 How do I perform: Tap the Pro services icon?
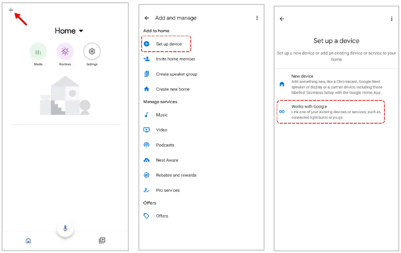click(147, 190)
